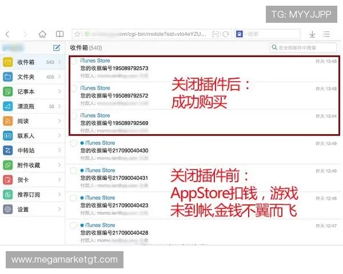Open subject 您的收据编号217090040431
Image resolution: width=343 pixels, height=274 pixels.
tap(114, 178)
